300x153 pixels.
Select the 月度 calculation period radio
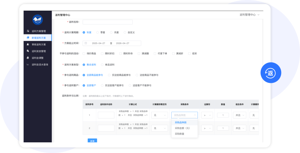111,32
